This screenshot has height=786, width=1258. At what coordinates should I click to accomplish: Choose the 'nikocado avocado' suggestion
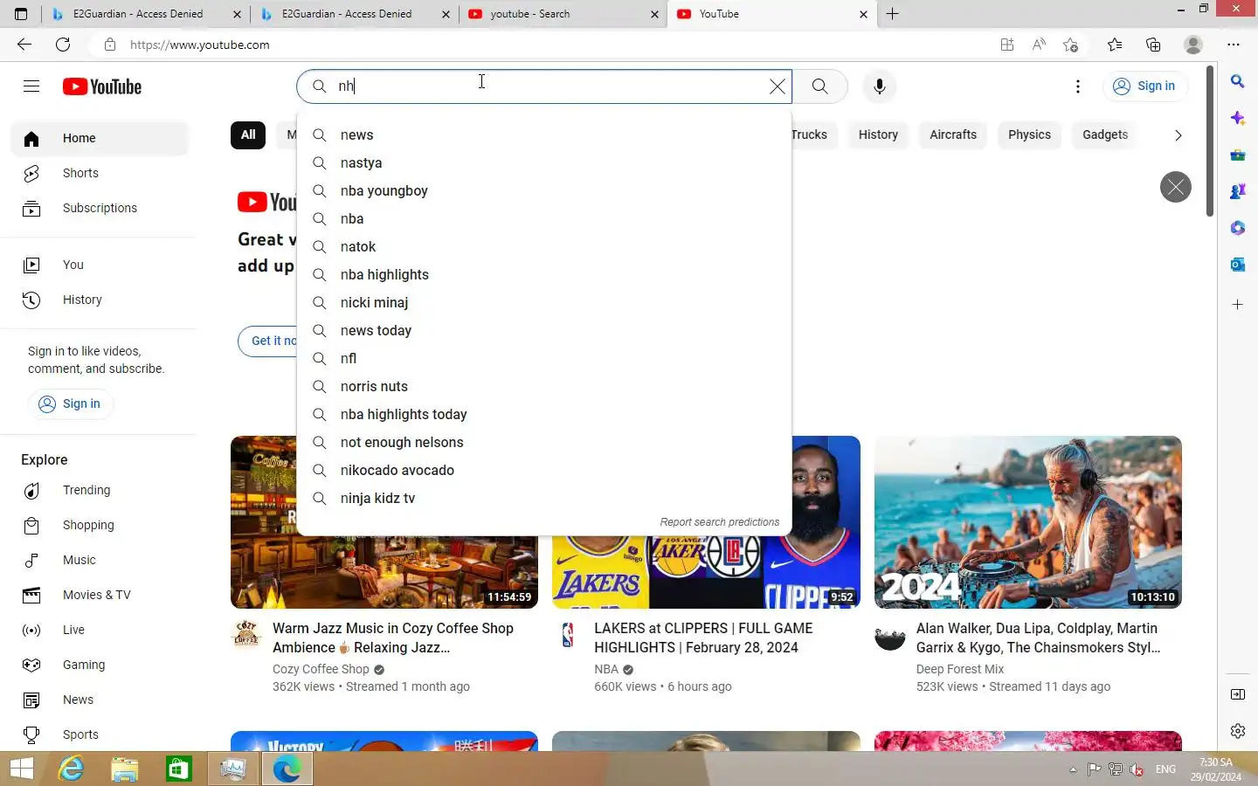pos(544,470)
